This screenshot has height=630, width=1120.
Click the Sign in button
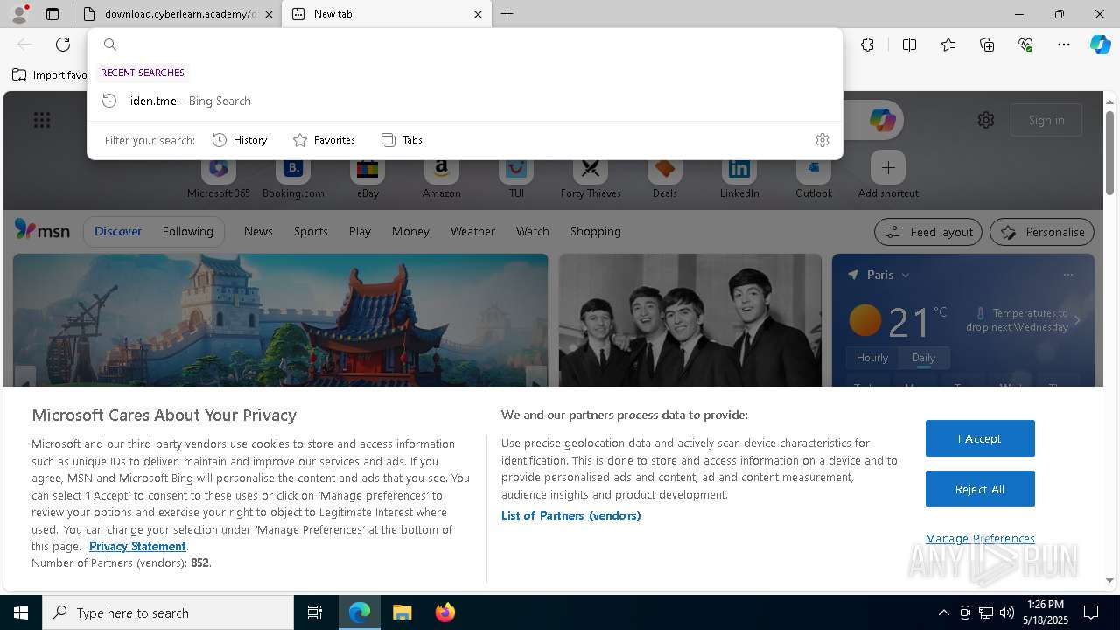pos(1046,120)
